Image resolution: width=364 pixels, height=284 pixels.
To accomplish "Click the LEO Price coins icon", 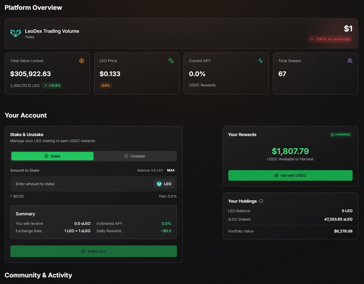I will (171, 61).
